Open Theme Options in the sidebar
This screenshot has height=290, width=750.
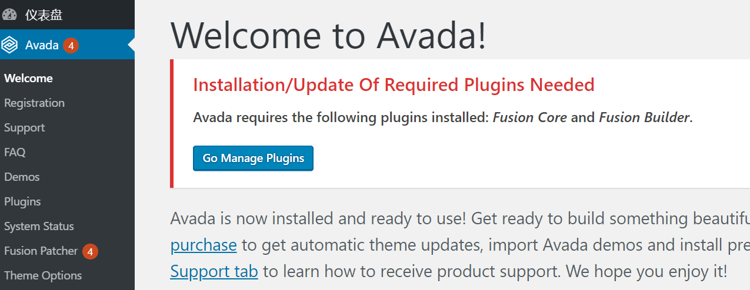click(43, 276)
